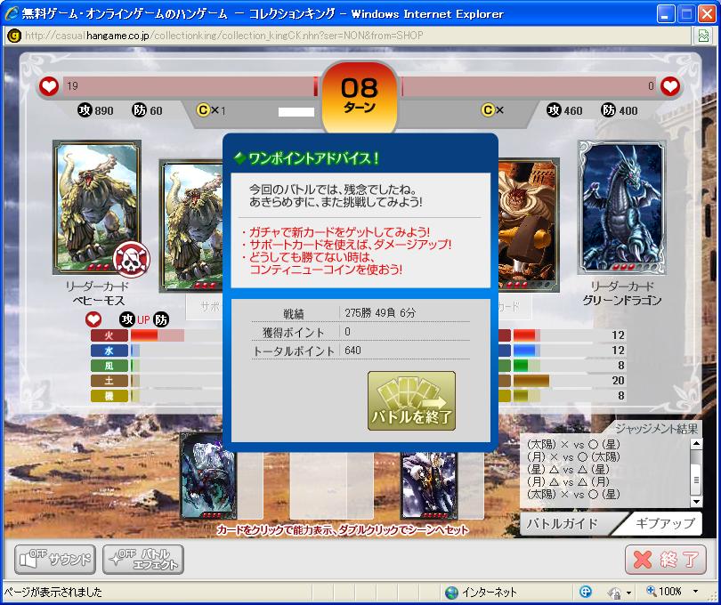Click the right continue coin C icon
721x605 pixels.
488,110
